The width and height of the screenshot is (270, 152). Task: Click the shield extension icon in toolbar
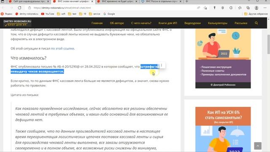coord(223,8)
